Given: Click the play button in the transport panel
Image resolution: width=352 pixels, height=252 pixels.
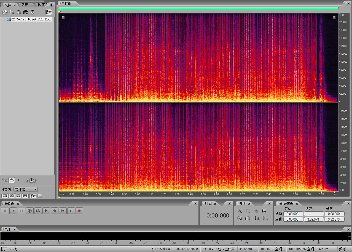Looking at the screenshot, I should [x=13, y=211].
